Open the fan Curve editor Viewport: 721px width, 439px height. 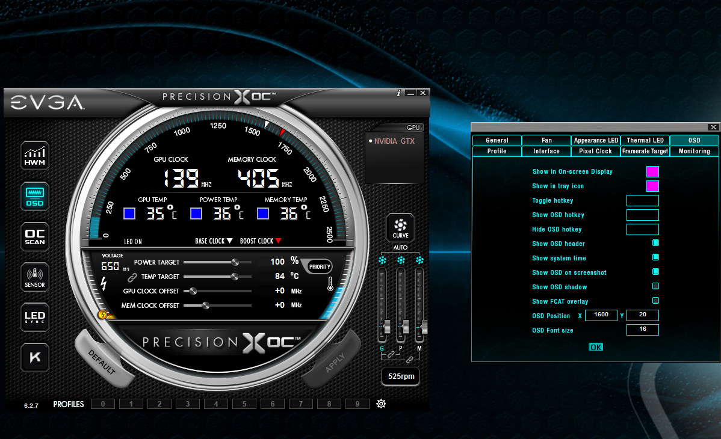400,228
